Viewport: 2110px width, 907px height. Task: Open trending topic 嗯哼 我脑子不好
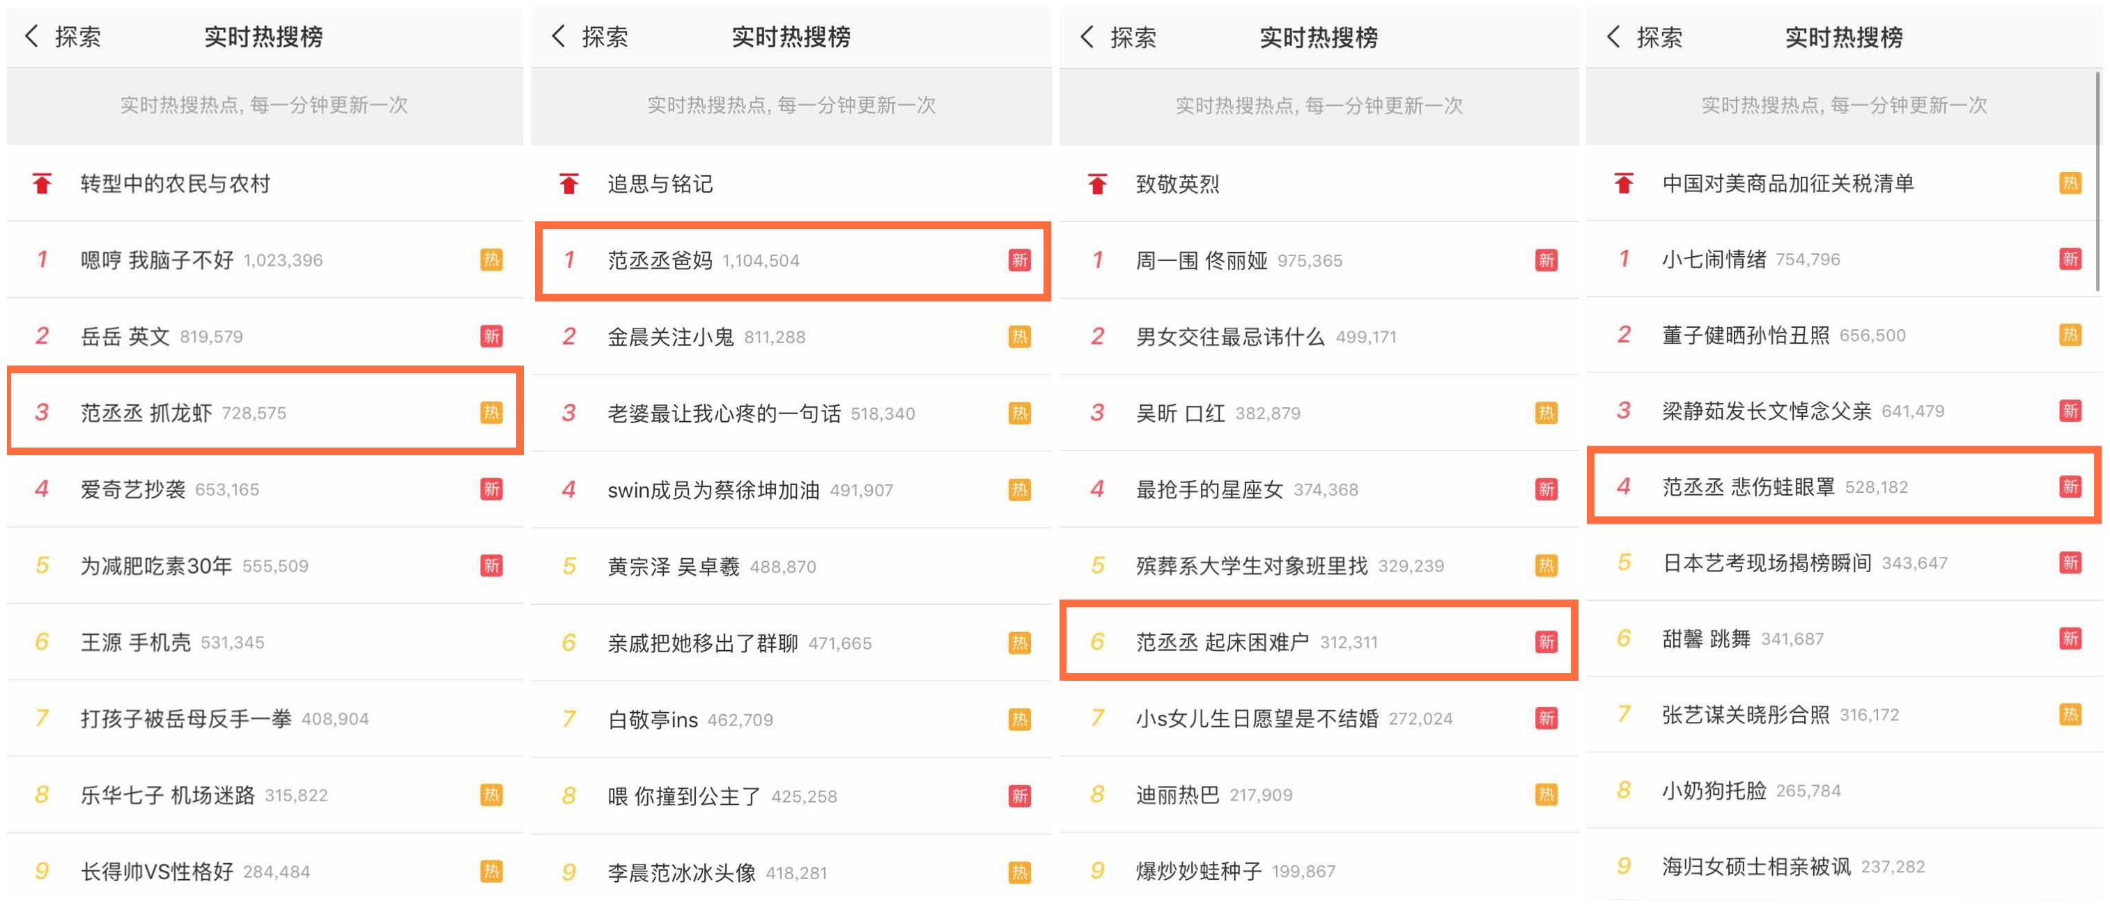157,260
